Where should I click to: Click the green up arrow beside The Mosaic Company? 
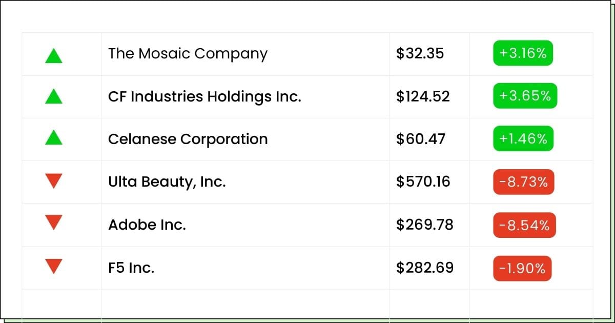pyautogui.click(x=54, y=55)
